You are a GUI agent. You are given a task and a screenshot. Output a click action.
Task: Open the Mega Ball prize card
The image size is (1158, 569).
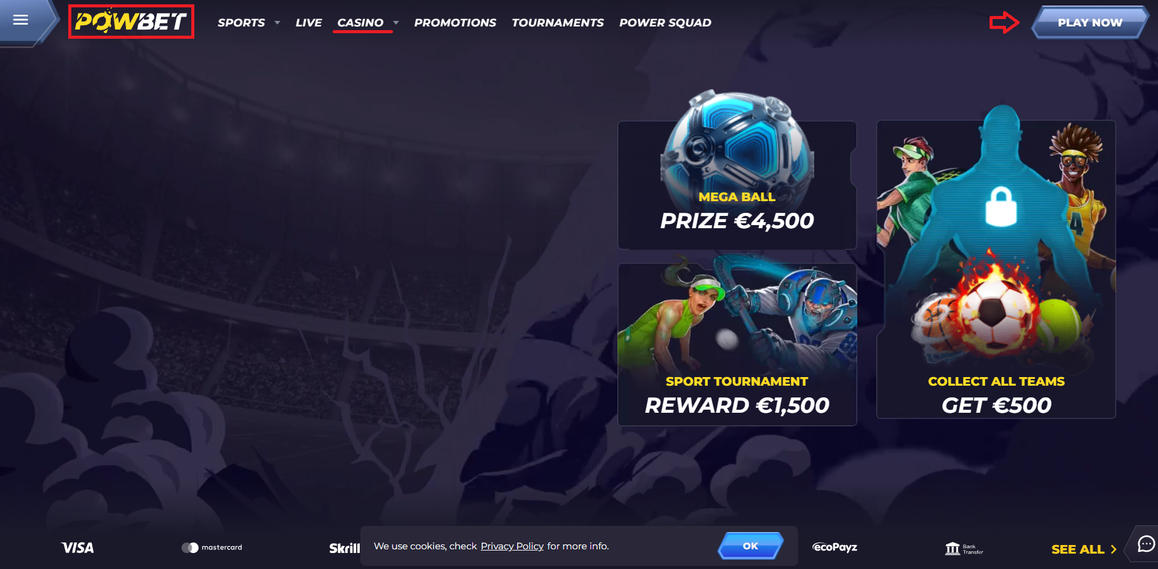(737, 185)
